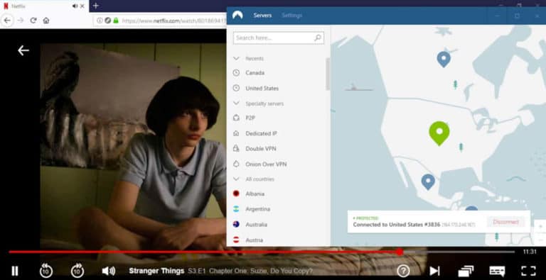546x280 pixels.
Task: Click the browser site info icon
Action: tap(100, 21)
